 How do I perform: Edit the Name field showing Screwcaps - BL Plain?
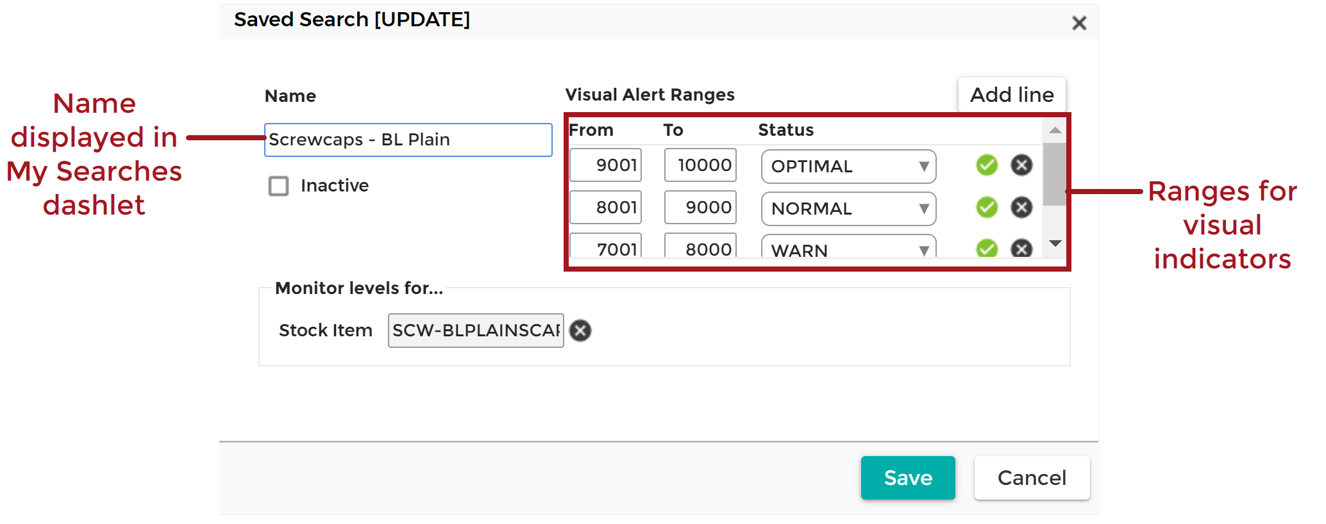408,140
